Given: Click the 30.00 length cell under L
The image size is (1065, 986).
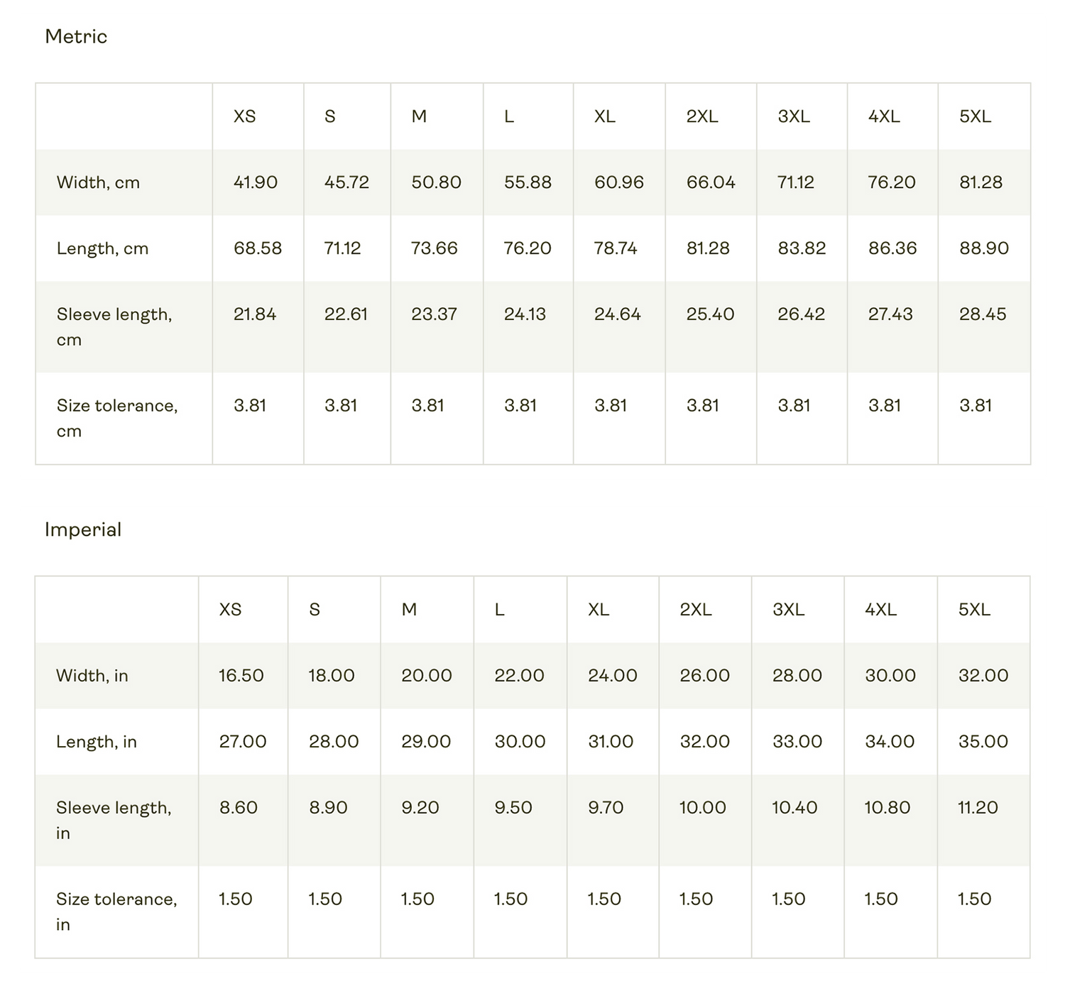Looking at the screenshot, I should click(x=520, y=742).
